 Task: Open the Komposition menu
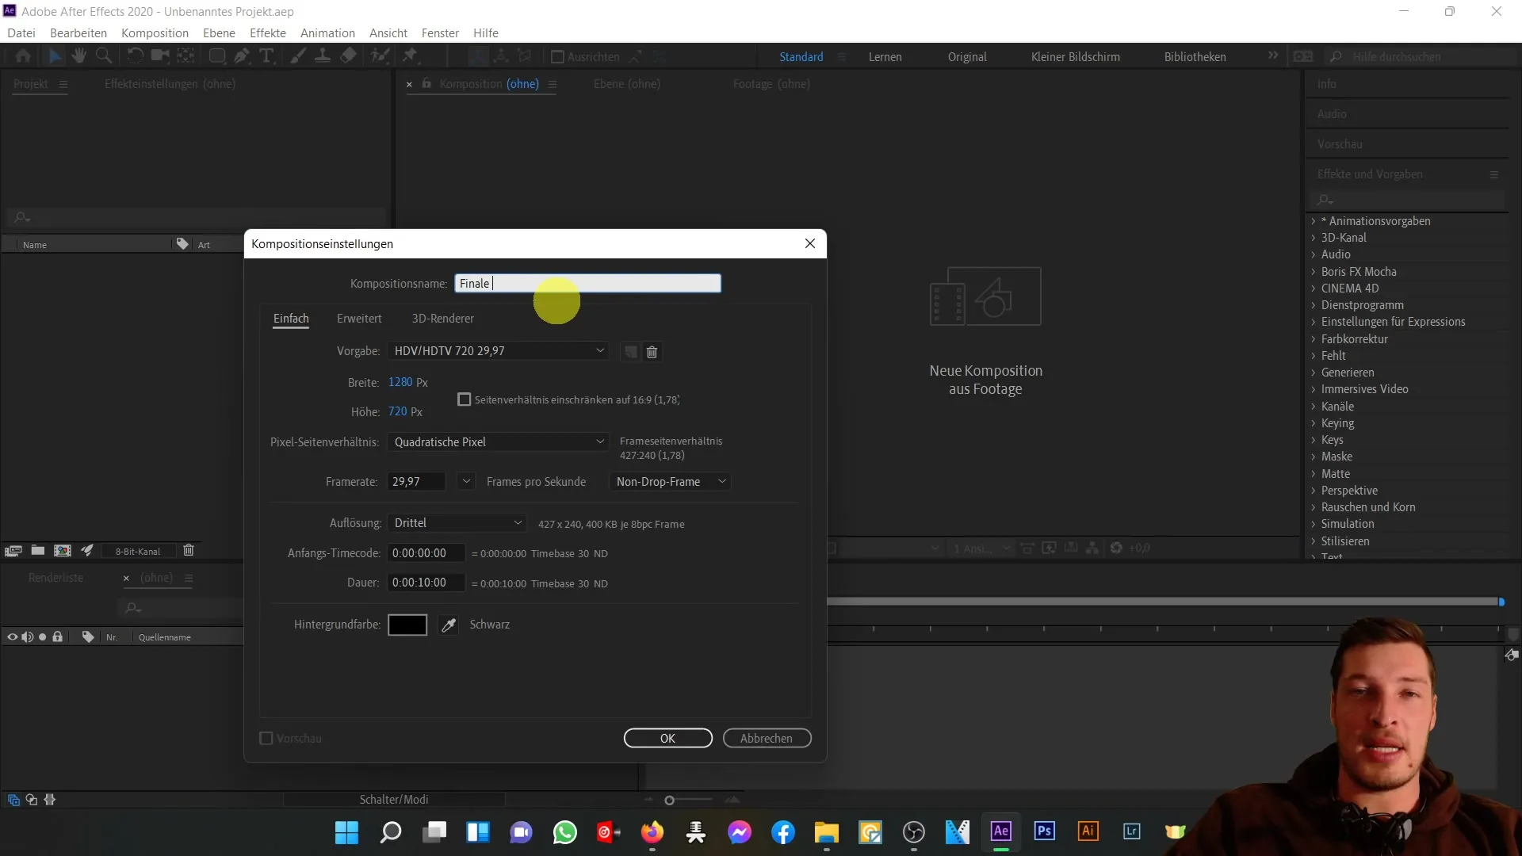[155, 32]
